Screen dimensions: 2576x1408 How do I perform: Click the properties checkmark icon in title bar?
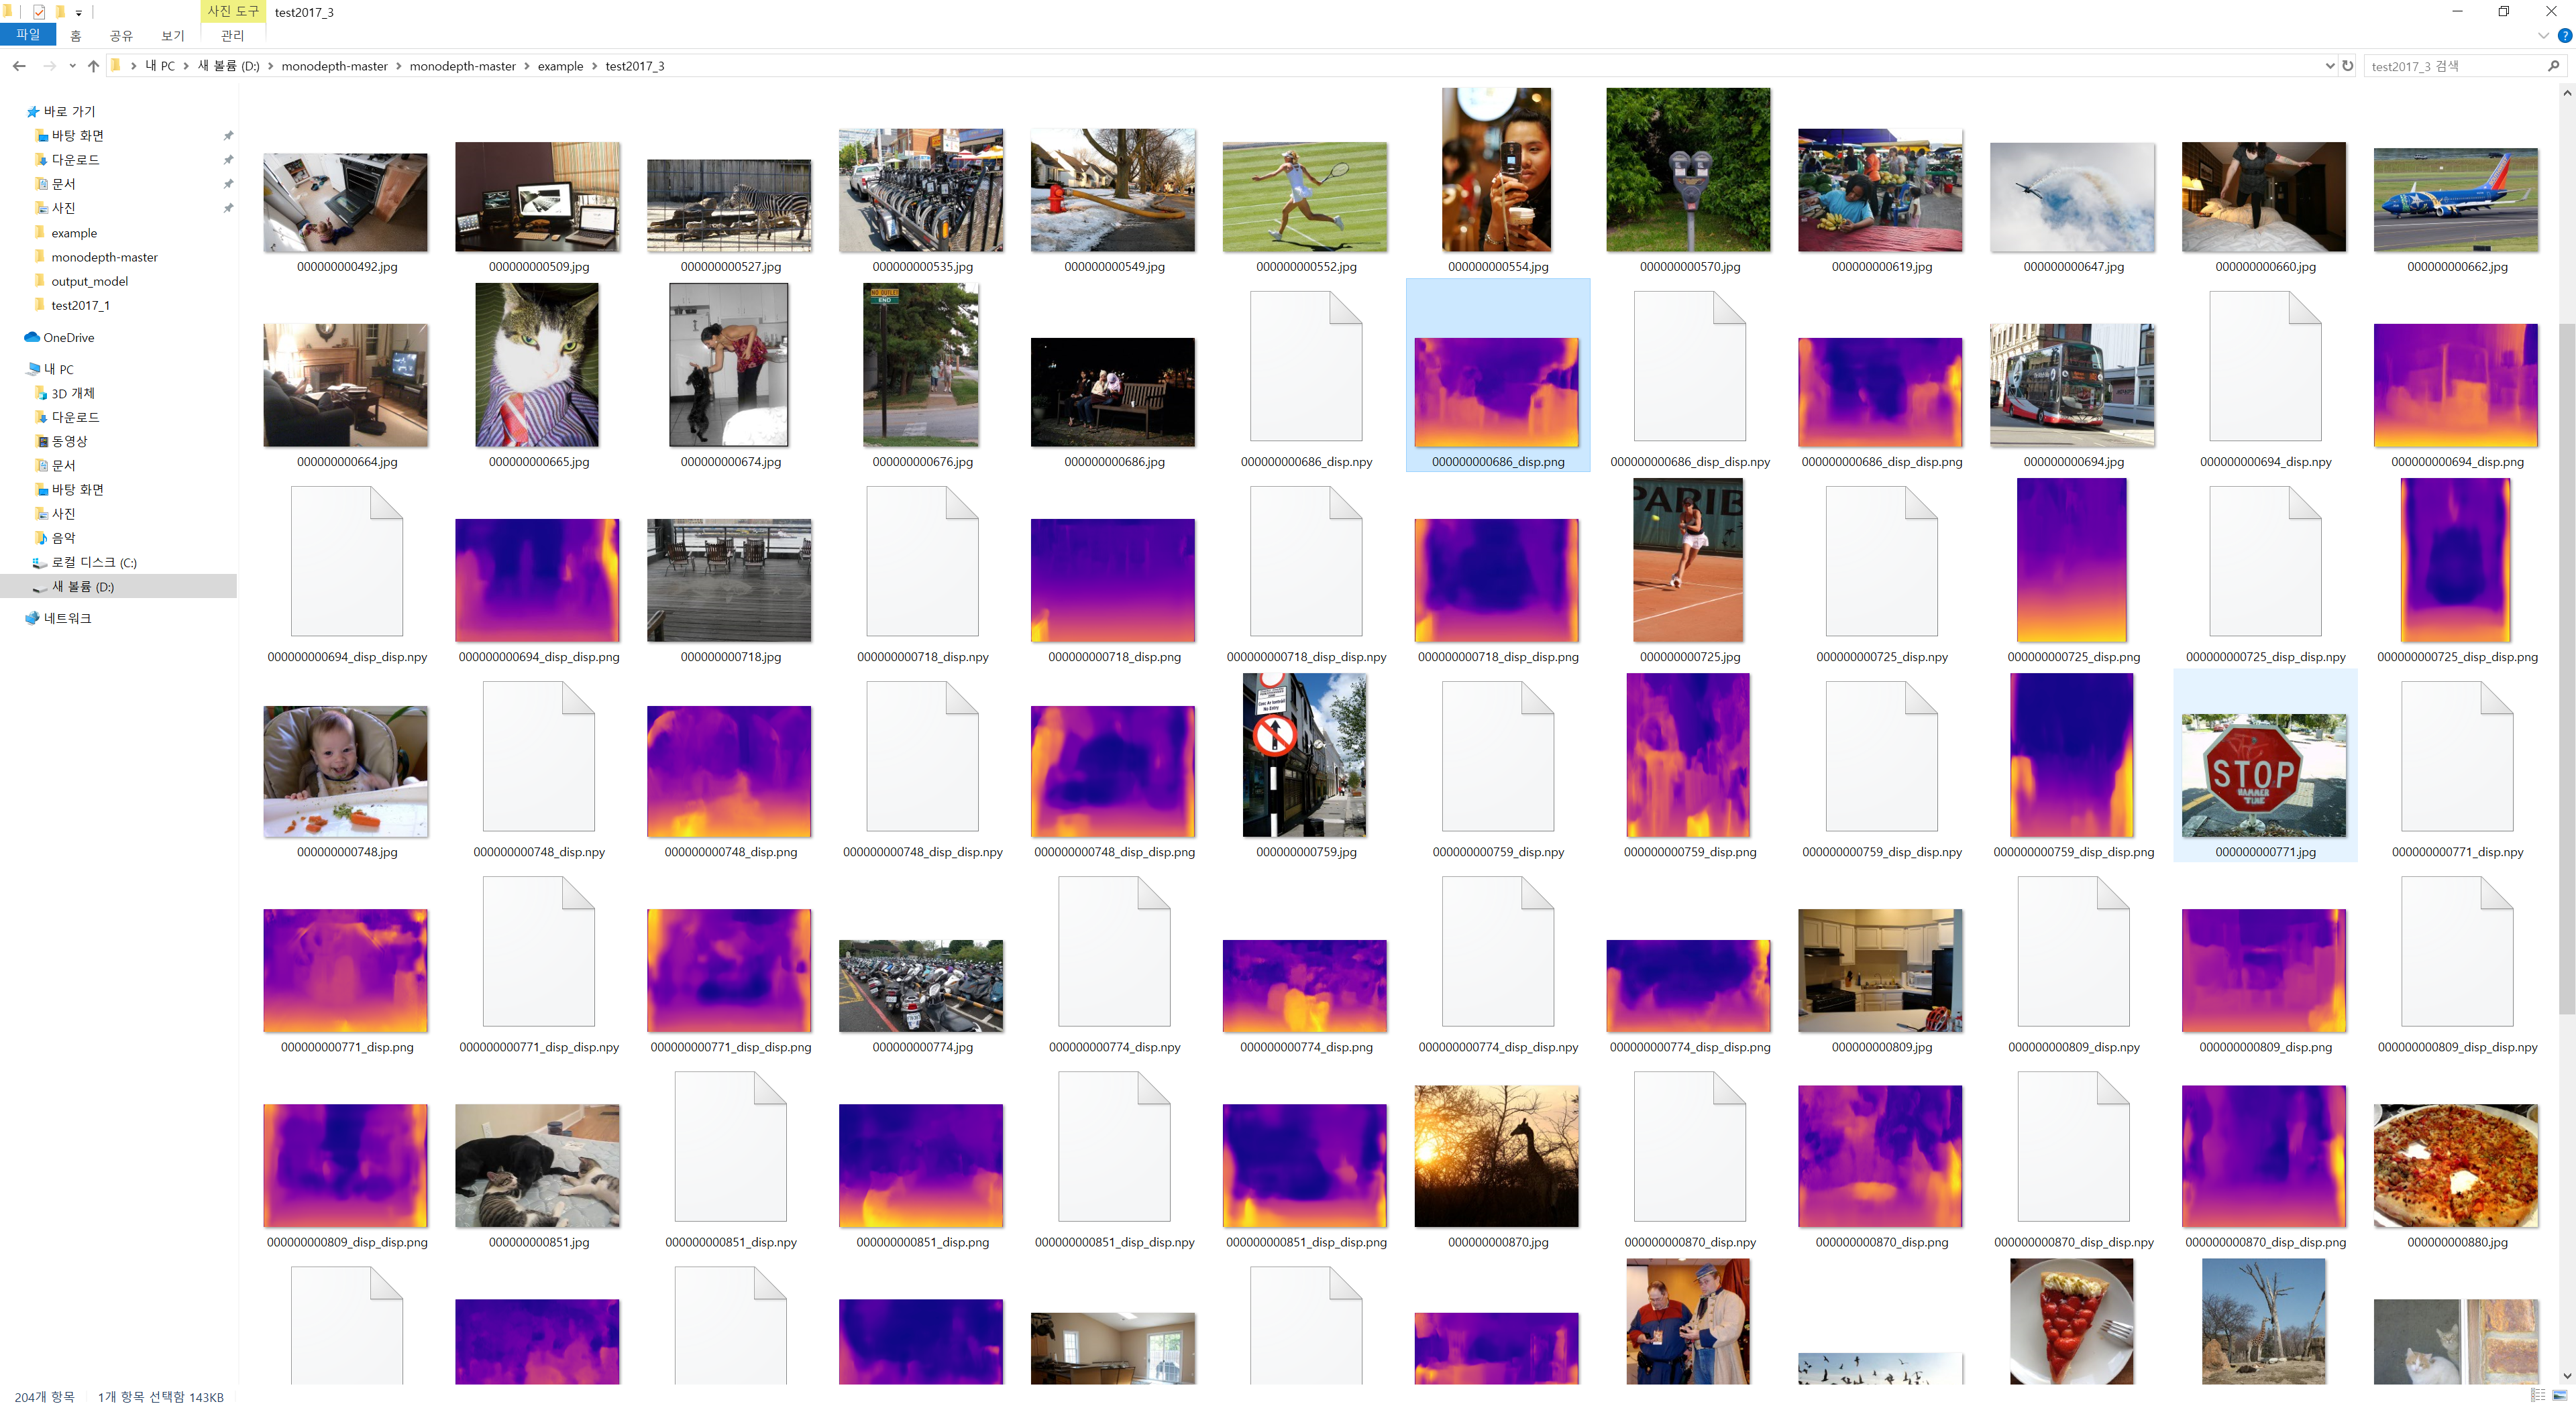coord(38,12)
